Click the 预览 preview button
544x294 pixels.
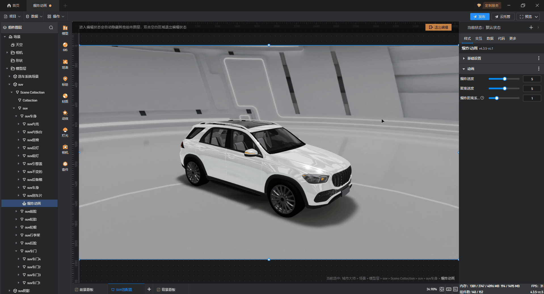tap(526, 17)
